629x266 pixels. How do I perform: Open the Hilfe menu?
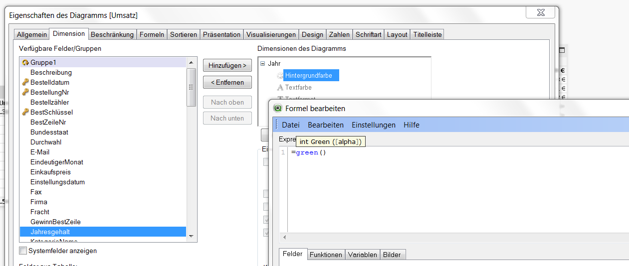pyautogui.click(x=412, y=125)
